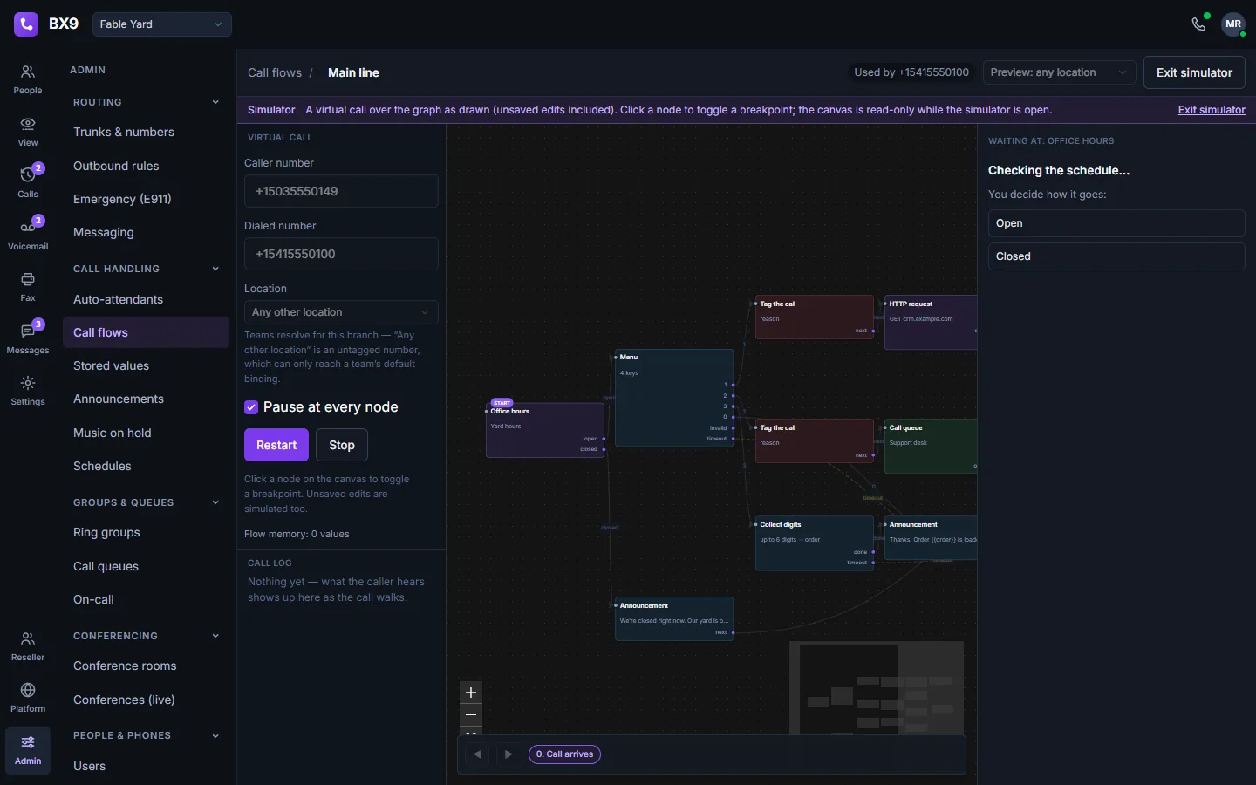Open the People rail icon
Viewport: 1256px width, 785px height.
point(28,79)
